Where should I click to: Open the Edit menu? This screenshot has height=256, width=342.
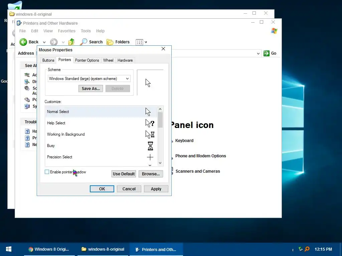click(34, 31)
